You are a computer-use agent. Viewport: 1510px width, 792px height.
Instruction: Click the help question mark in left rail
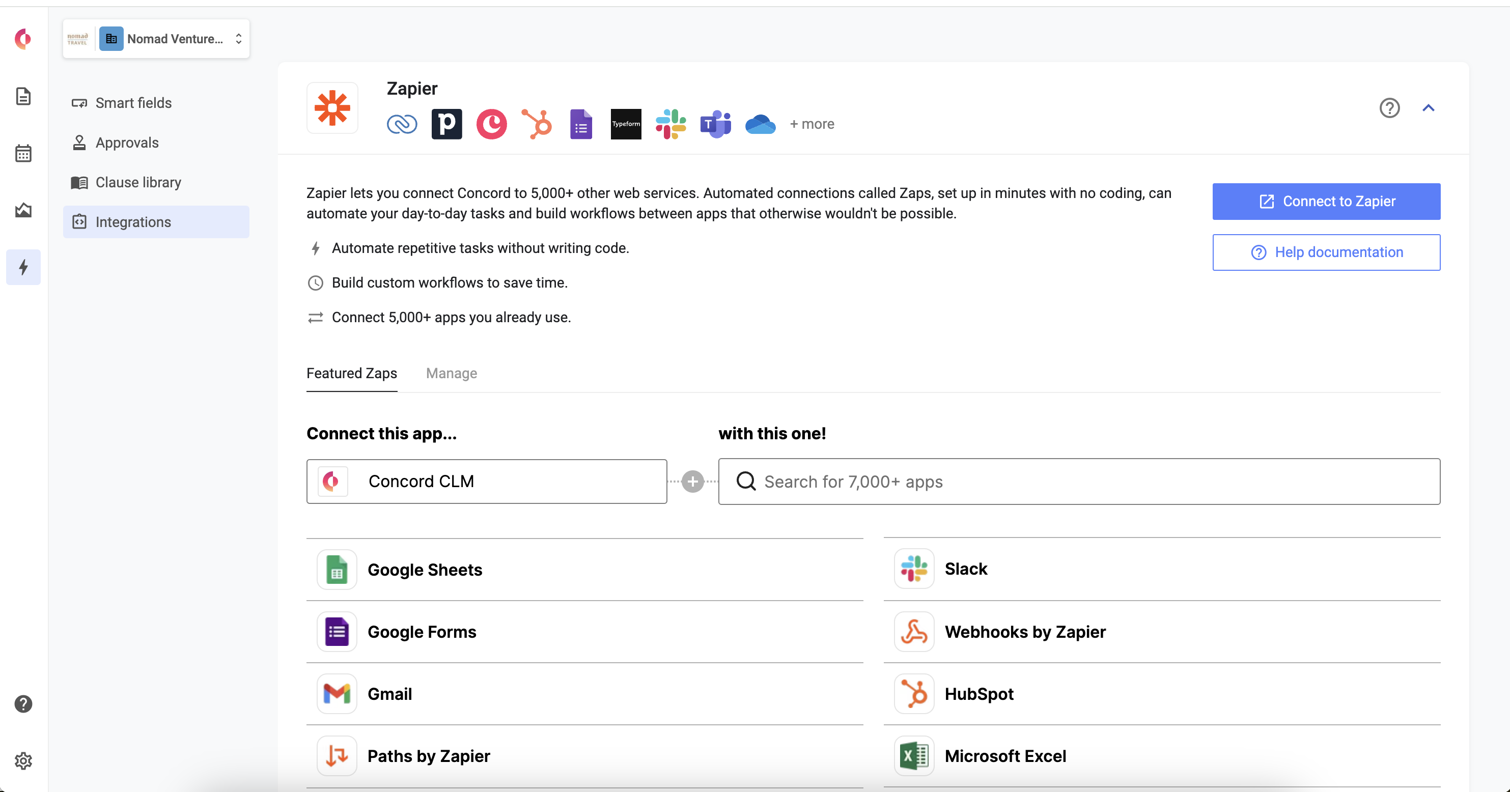[23, 703]
